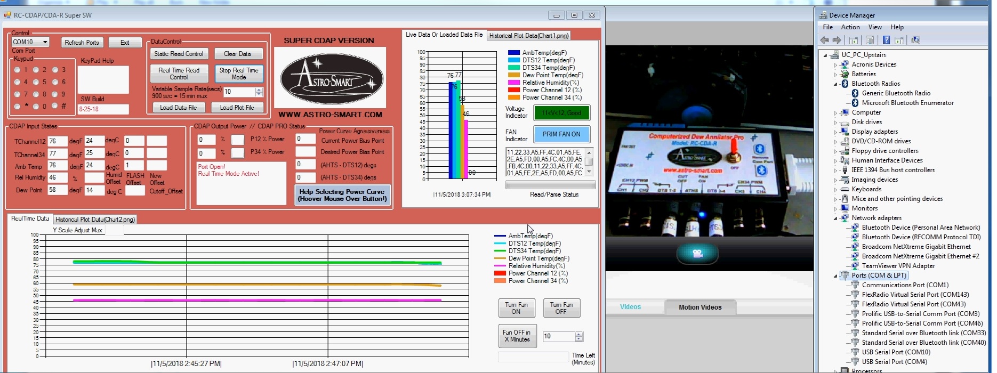997x373 pixels.
Task: Collapse the Network adapters tree node
Action: click(835, 218)
